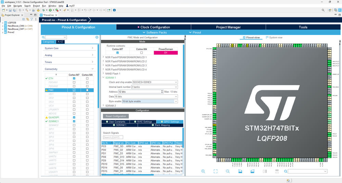The width and height of the screenshot is (342, 183).
Task: Open the Pinout menu link
Action: pyautogui.click(x=195, y=33)
